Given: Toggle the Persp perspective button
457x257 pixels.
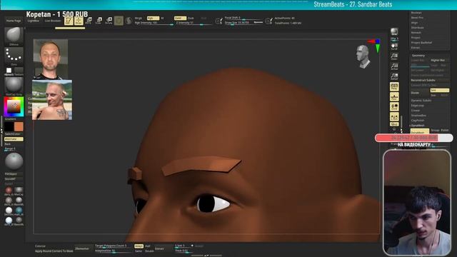Looking at the screenshot, I should [x=394, y=86].
